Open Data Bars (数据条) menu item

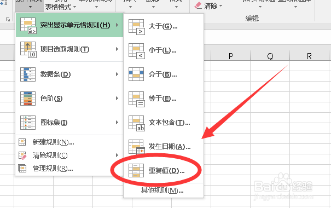coord(69,74)
